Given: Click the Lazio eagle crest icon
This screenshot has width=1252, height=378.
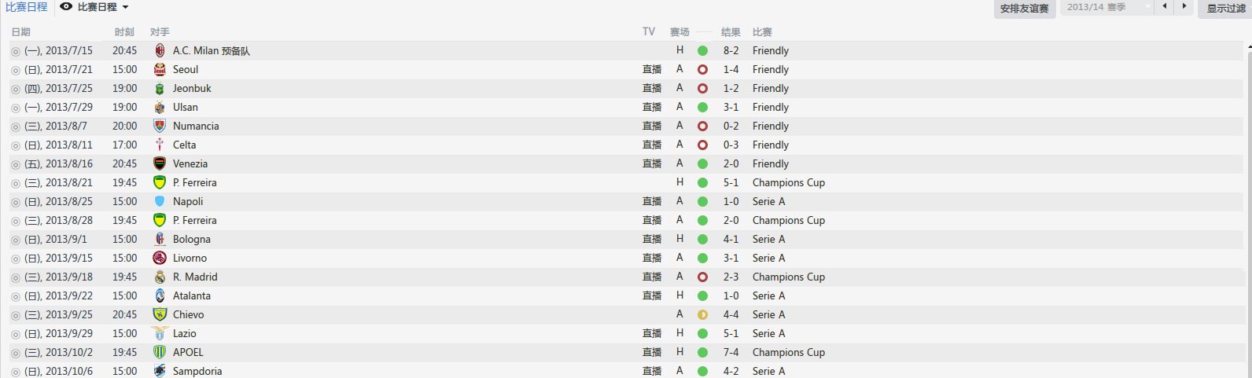Looking at the screenshot, I should pyautogui.click(x=160, y=333).
